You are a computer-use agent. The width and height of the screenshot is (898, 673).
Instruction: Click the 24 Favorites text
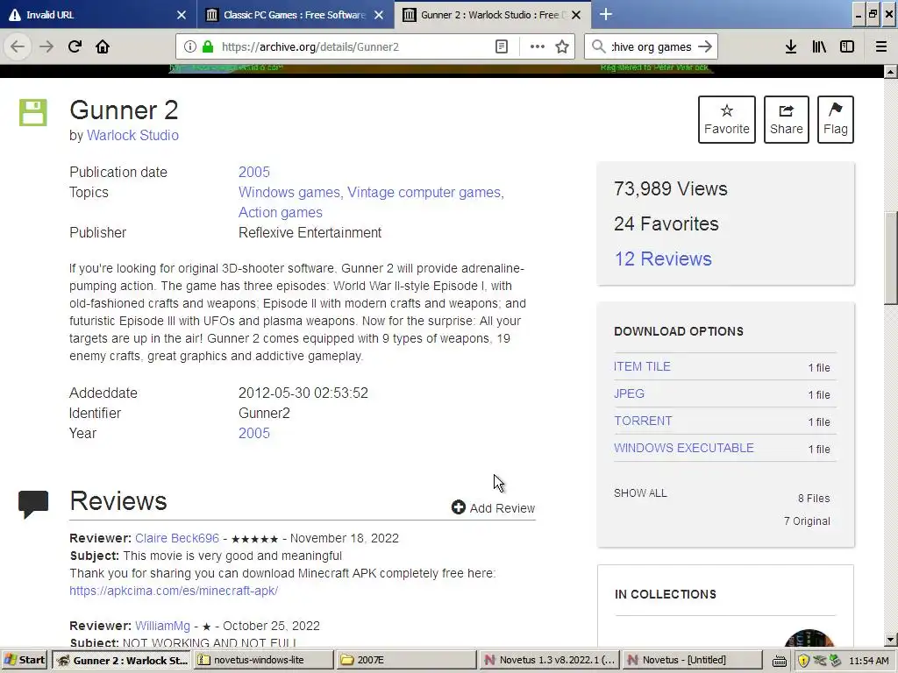[666, 223]
